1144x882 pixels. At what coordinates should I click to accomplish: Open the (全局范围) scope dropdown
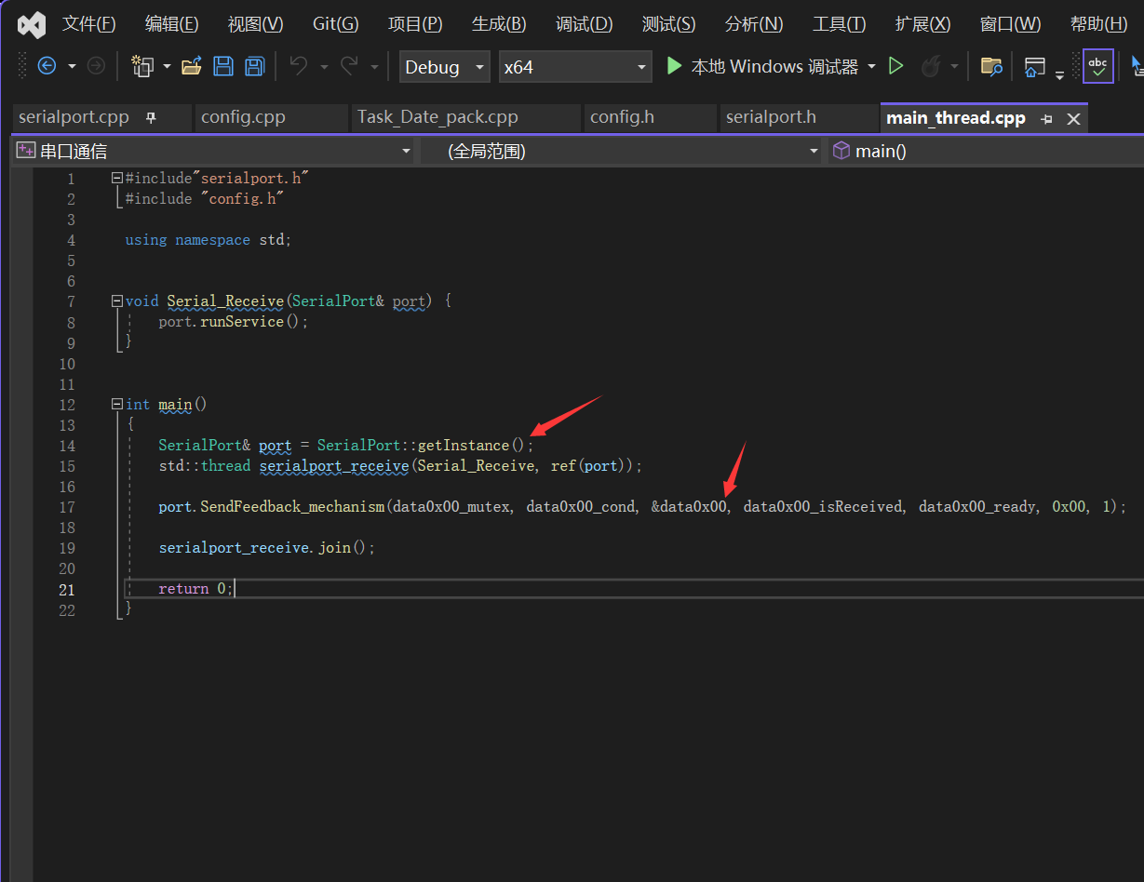click(x=621, y=151)
